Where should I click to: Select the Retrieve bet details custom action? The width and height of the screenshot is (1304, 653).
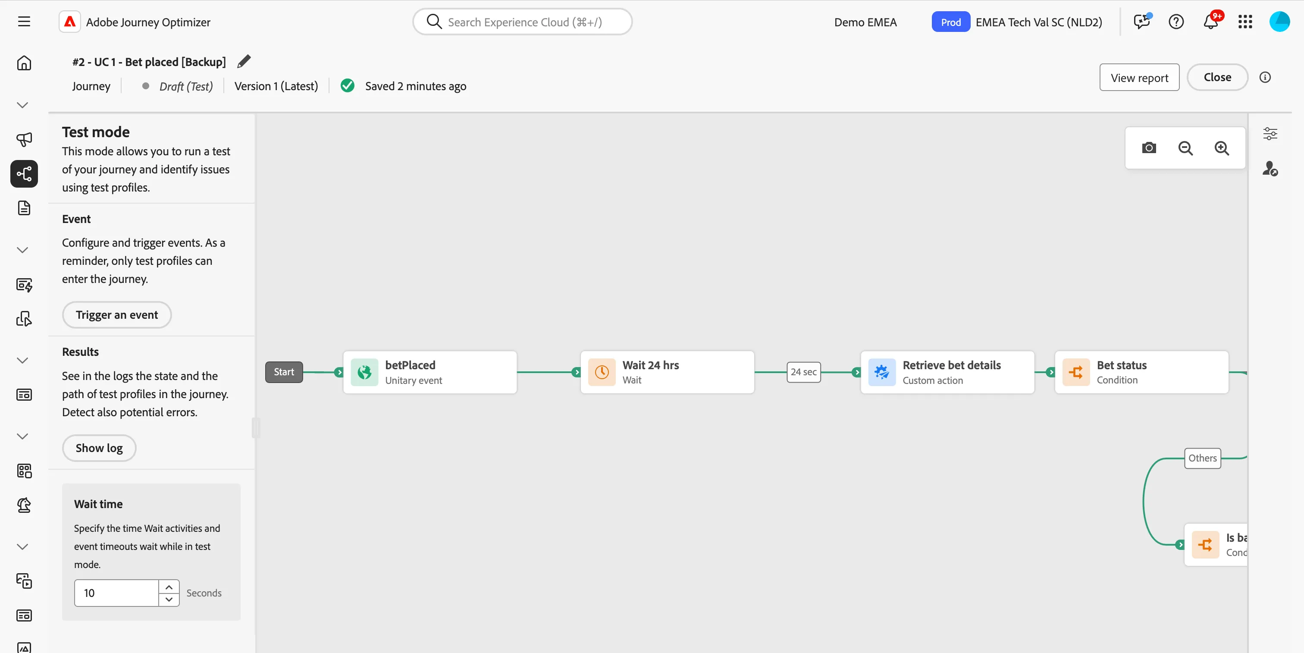coord(947,372)
